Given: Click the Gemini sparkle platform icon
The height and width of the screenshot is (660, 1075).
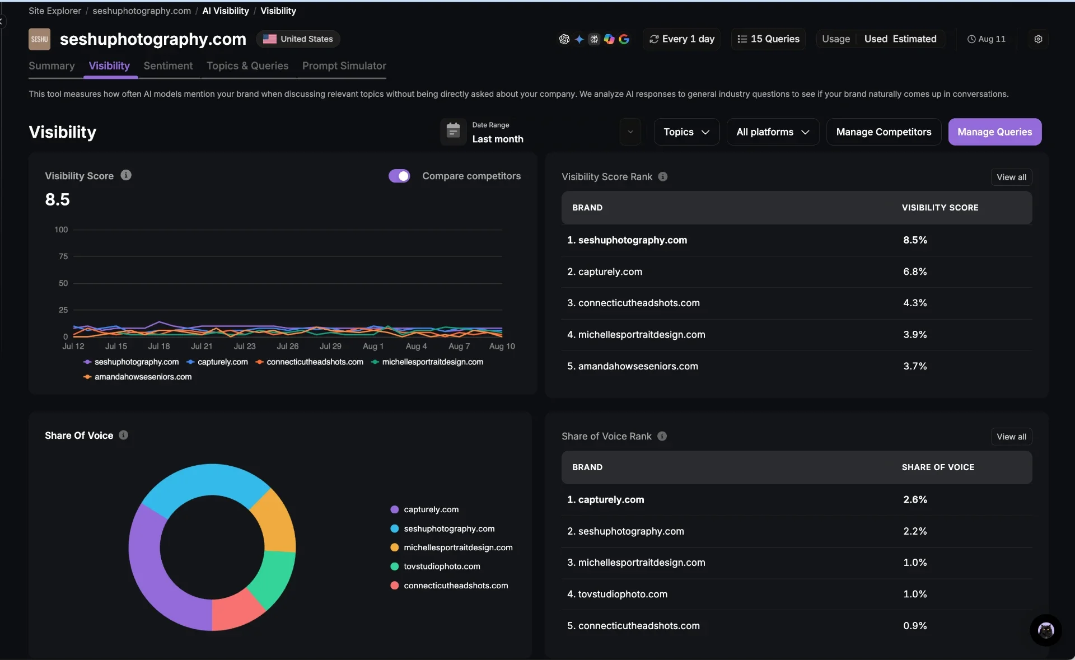Looking at the screenshot, I should (579, 39).
